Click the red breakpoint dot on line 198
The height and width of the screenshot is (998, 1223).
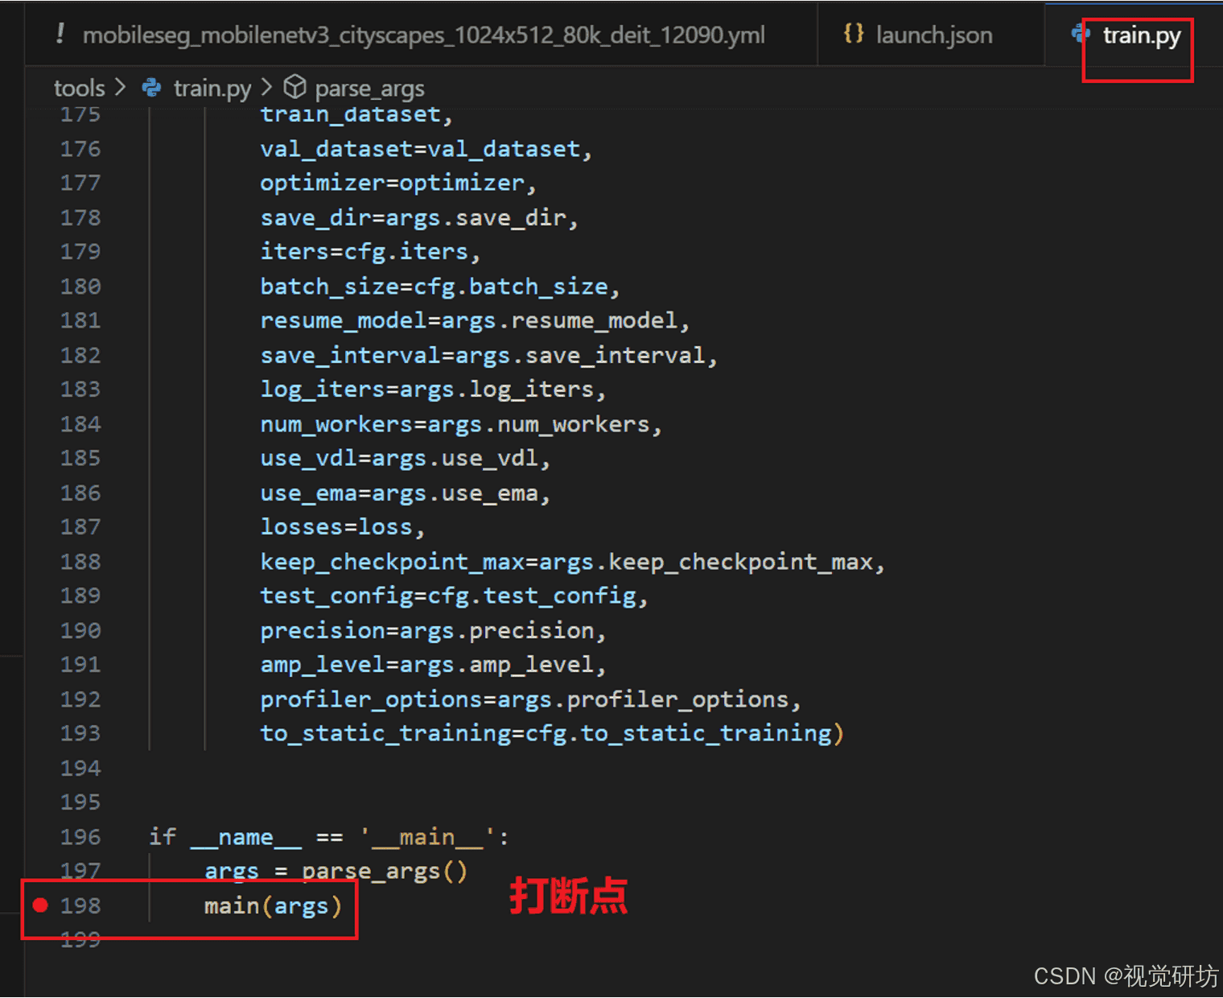(39, 905)
